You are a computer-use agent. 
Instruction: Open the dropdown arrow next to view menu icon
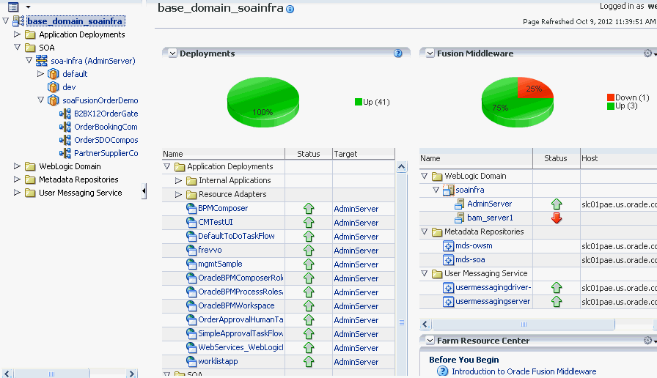pos(28,7)
